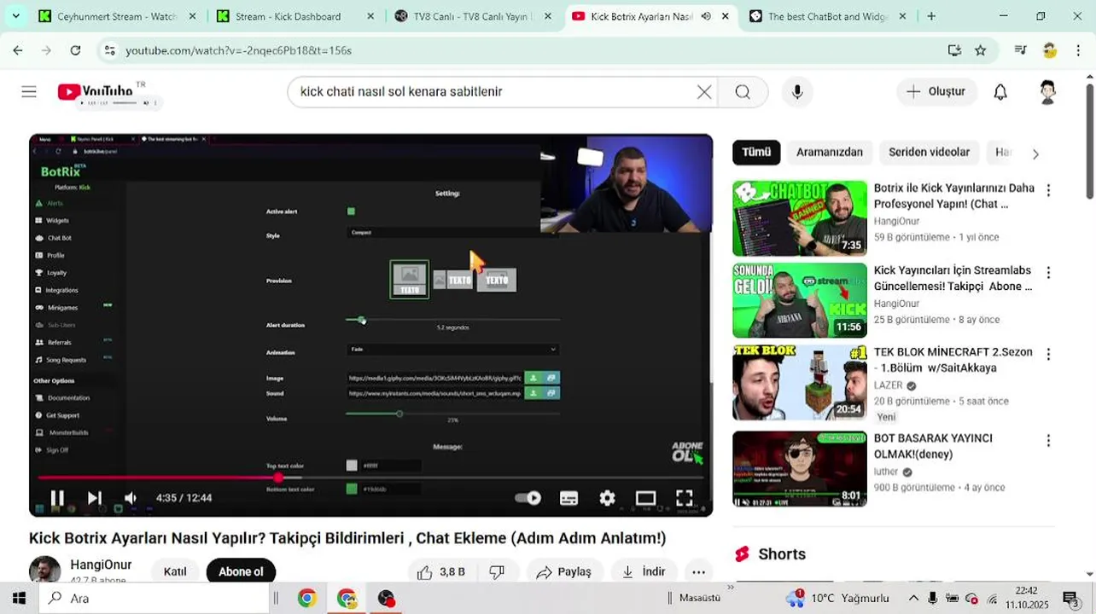Screen dimensions: 1096x614
Task: Click the Chrome address bar URL
Action: (x=238, y=50)
